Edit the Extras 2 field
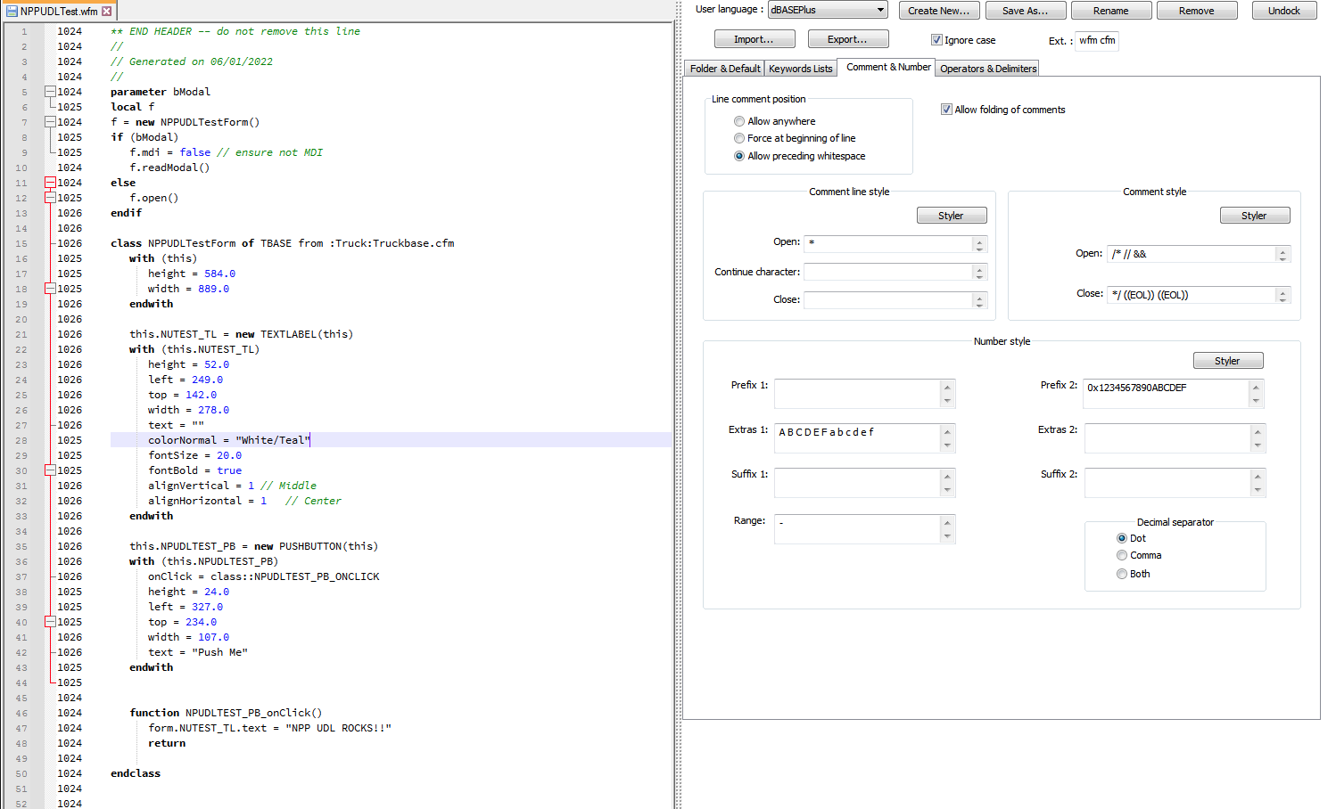 pyautogui.click(x=1167, y=437)
